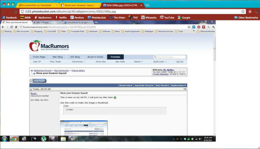
Task: Click the inner browser wrench icon
Action: pos(213,27)
